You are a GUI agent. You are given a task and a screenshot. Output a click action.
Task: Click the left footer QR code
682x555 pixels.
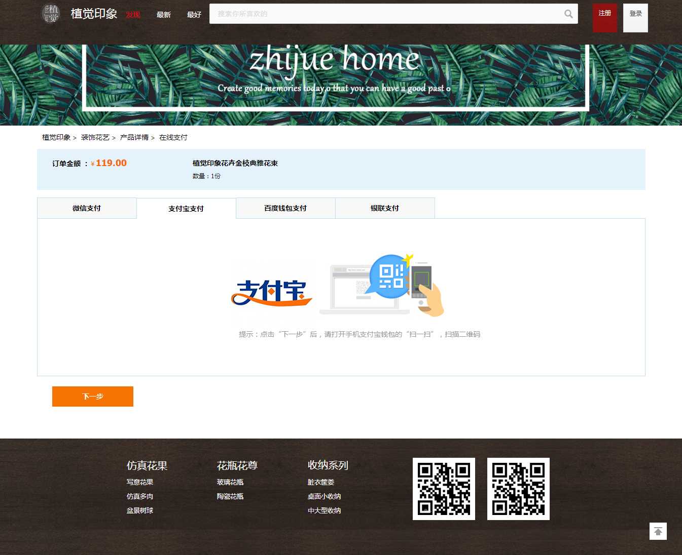444,489
